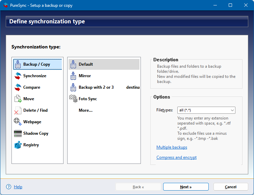Screen dimensions: 254x195
Task: Click the Default backup icon
Action: [x=73, y=64]
